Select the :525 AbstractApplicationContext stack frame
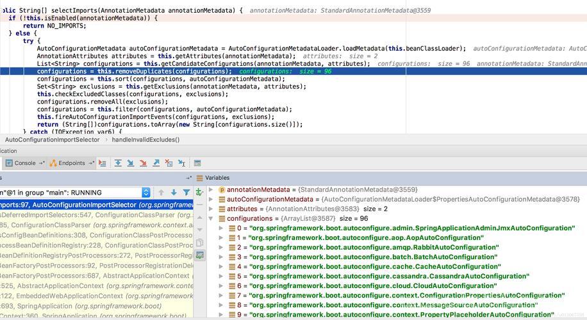The image size is (587, 320). (x=97, y=285)
